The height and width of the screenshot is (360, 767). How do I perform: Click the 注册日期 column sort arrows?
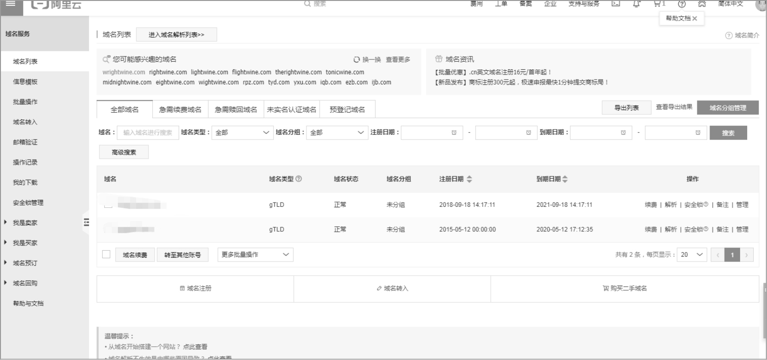[469, 179]
